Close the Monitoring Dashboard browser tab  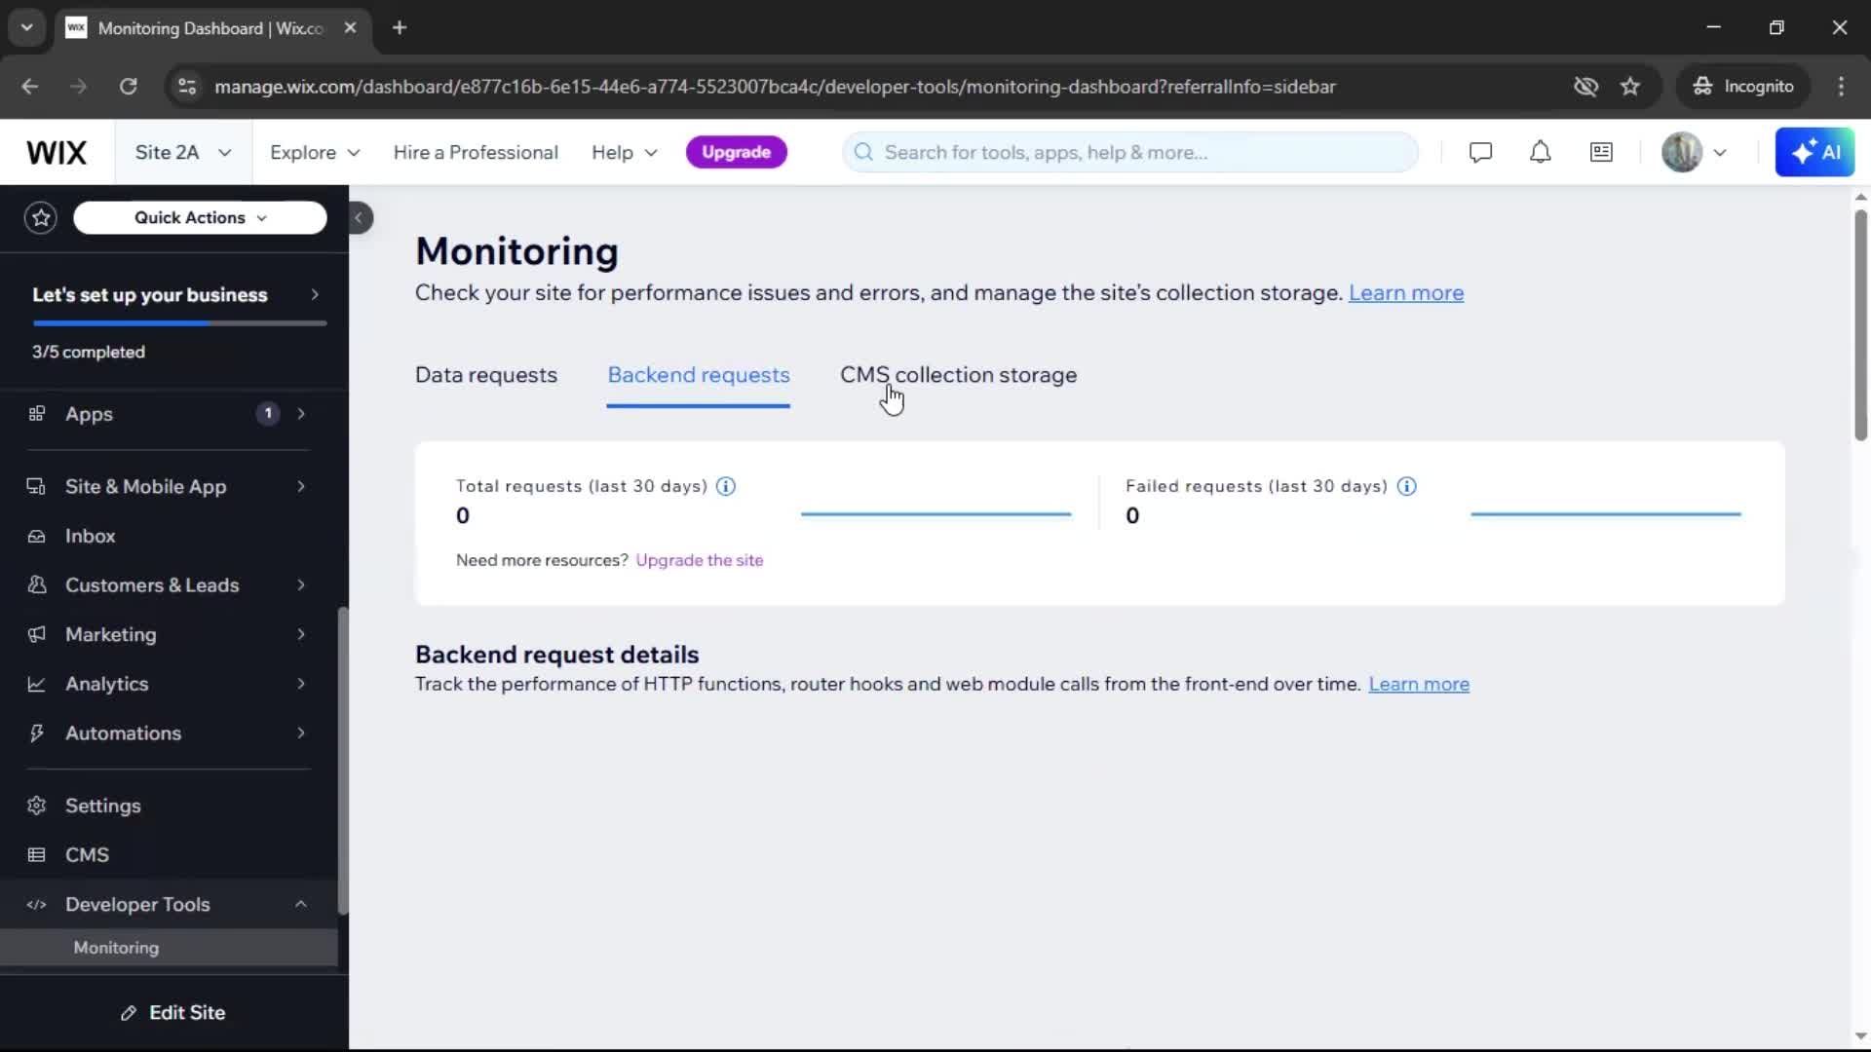(x=350, y=28)
